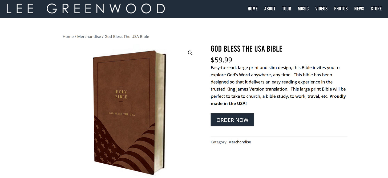Open the NEWS menu item
This screenshot has height=178, width=388.
pyautogui.click(x=359, y=9)
